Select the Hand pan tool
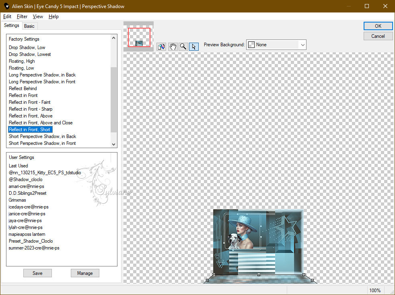This screenshot has width=395, height=295. (173, 47)
